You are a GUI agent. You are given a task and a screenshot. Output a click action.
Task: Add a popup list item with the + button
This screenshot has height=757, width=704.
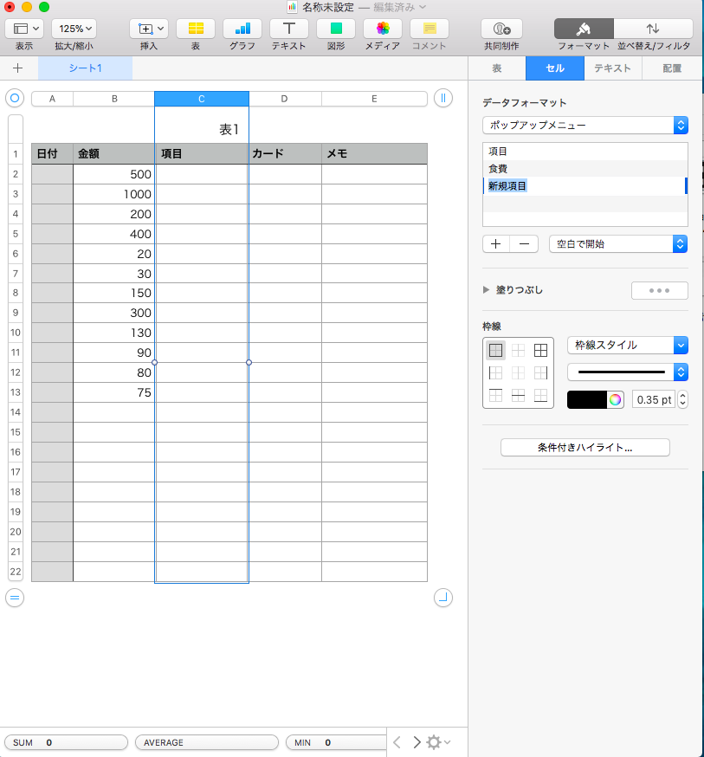(x=494, y=243)
